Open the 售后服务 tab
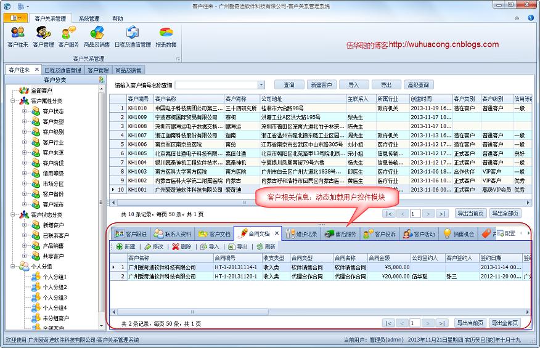 click(x=341, y=234)
